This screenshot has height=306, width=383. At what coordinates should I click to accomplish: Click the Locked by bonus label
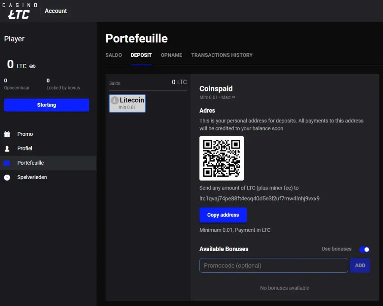click(63, 88)
